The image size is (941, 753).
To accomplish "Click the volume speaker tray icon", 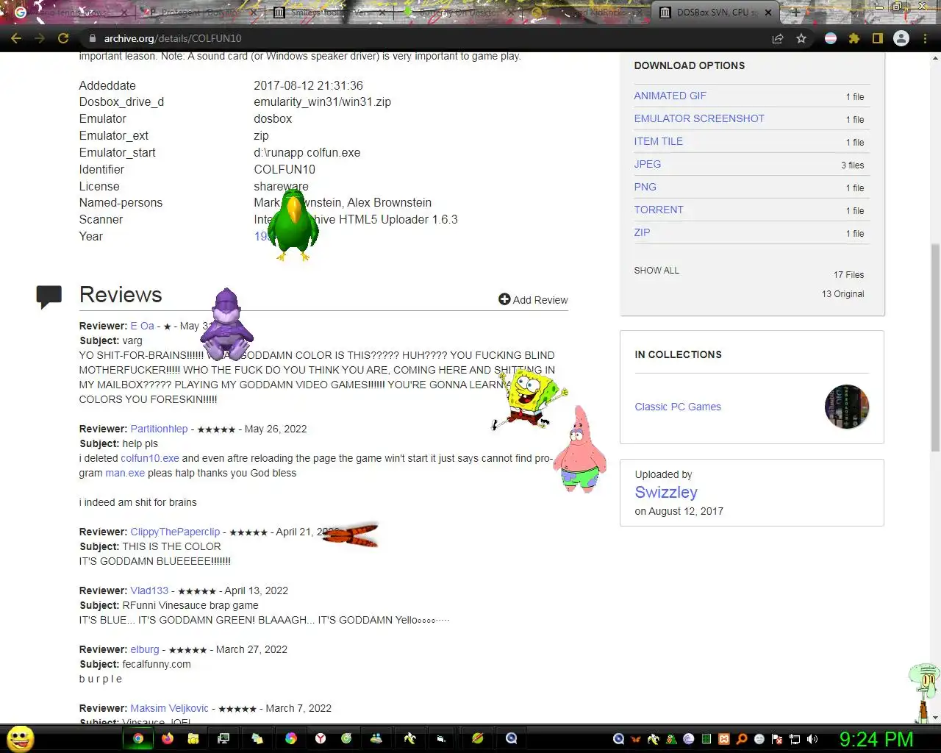I will 812,739.
